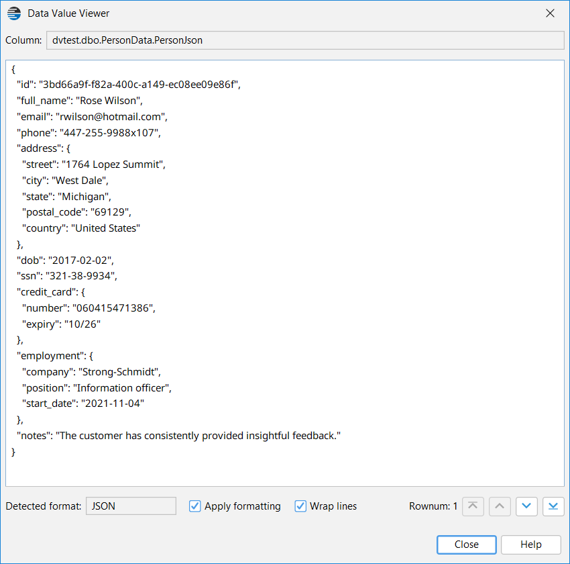Click the "expiry": "10/26" line
This screenshot has height=564, width=570.
62,324
